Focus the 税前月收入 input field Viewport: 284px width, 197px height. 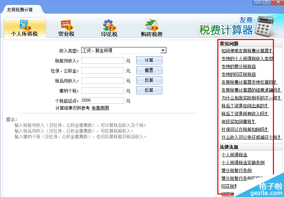(103, 61)
